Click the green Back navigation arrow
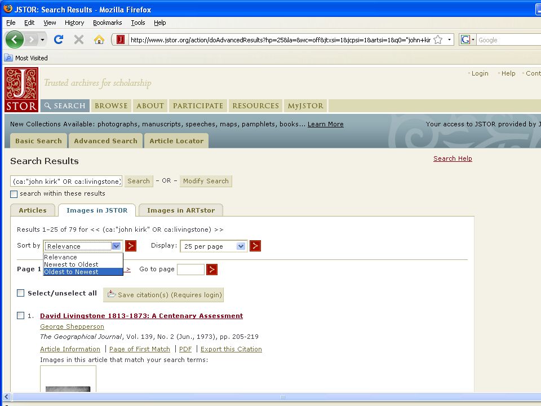This screenshot has width=541, height=406. click(15, 39)
